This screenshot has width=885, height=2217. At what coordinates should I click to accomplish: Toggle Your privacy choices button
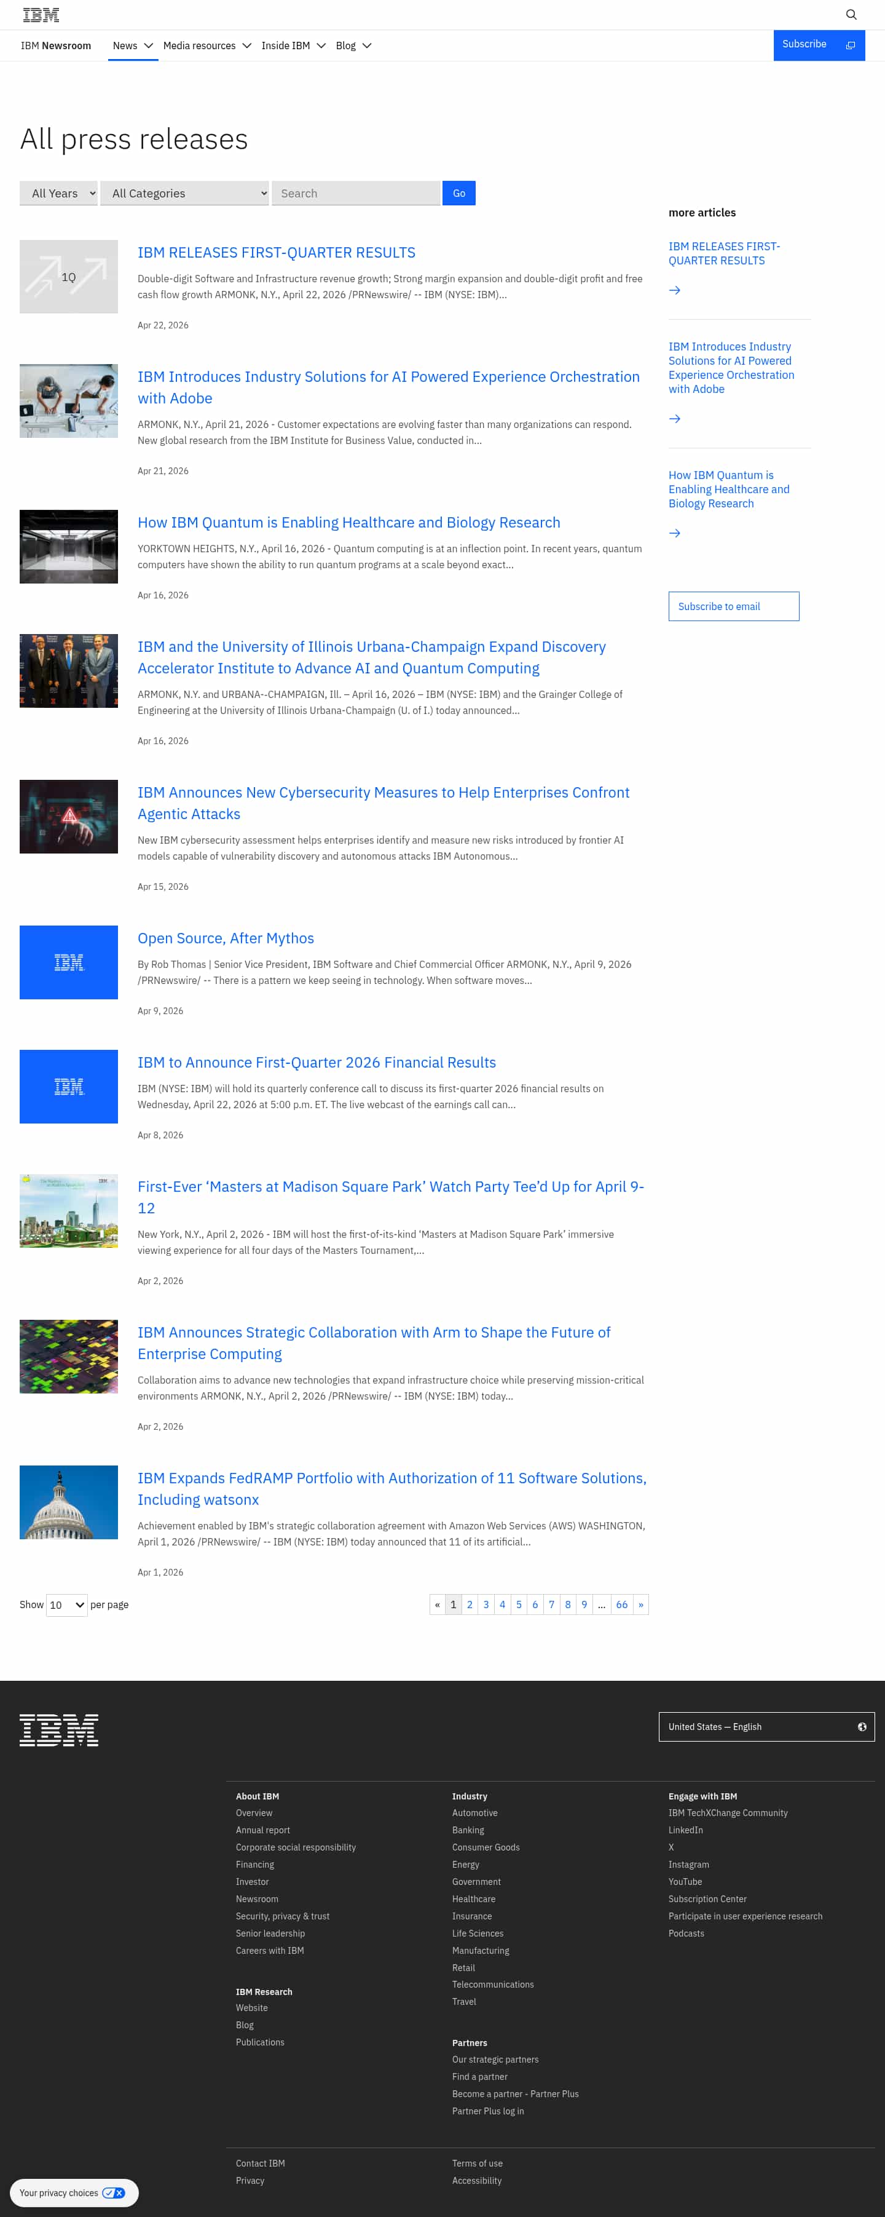(x=73, y=2192)
